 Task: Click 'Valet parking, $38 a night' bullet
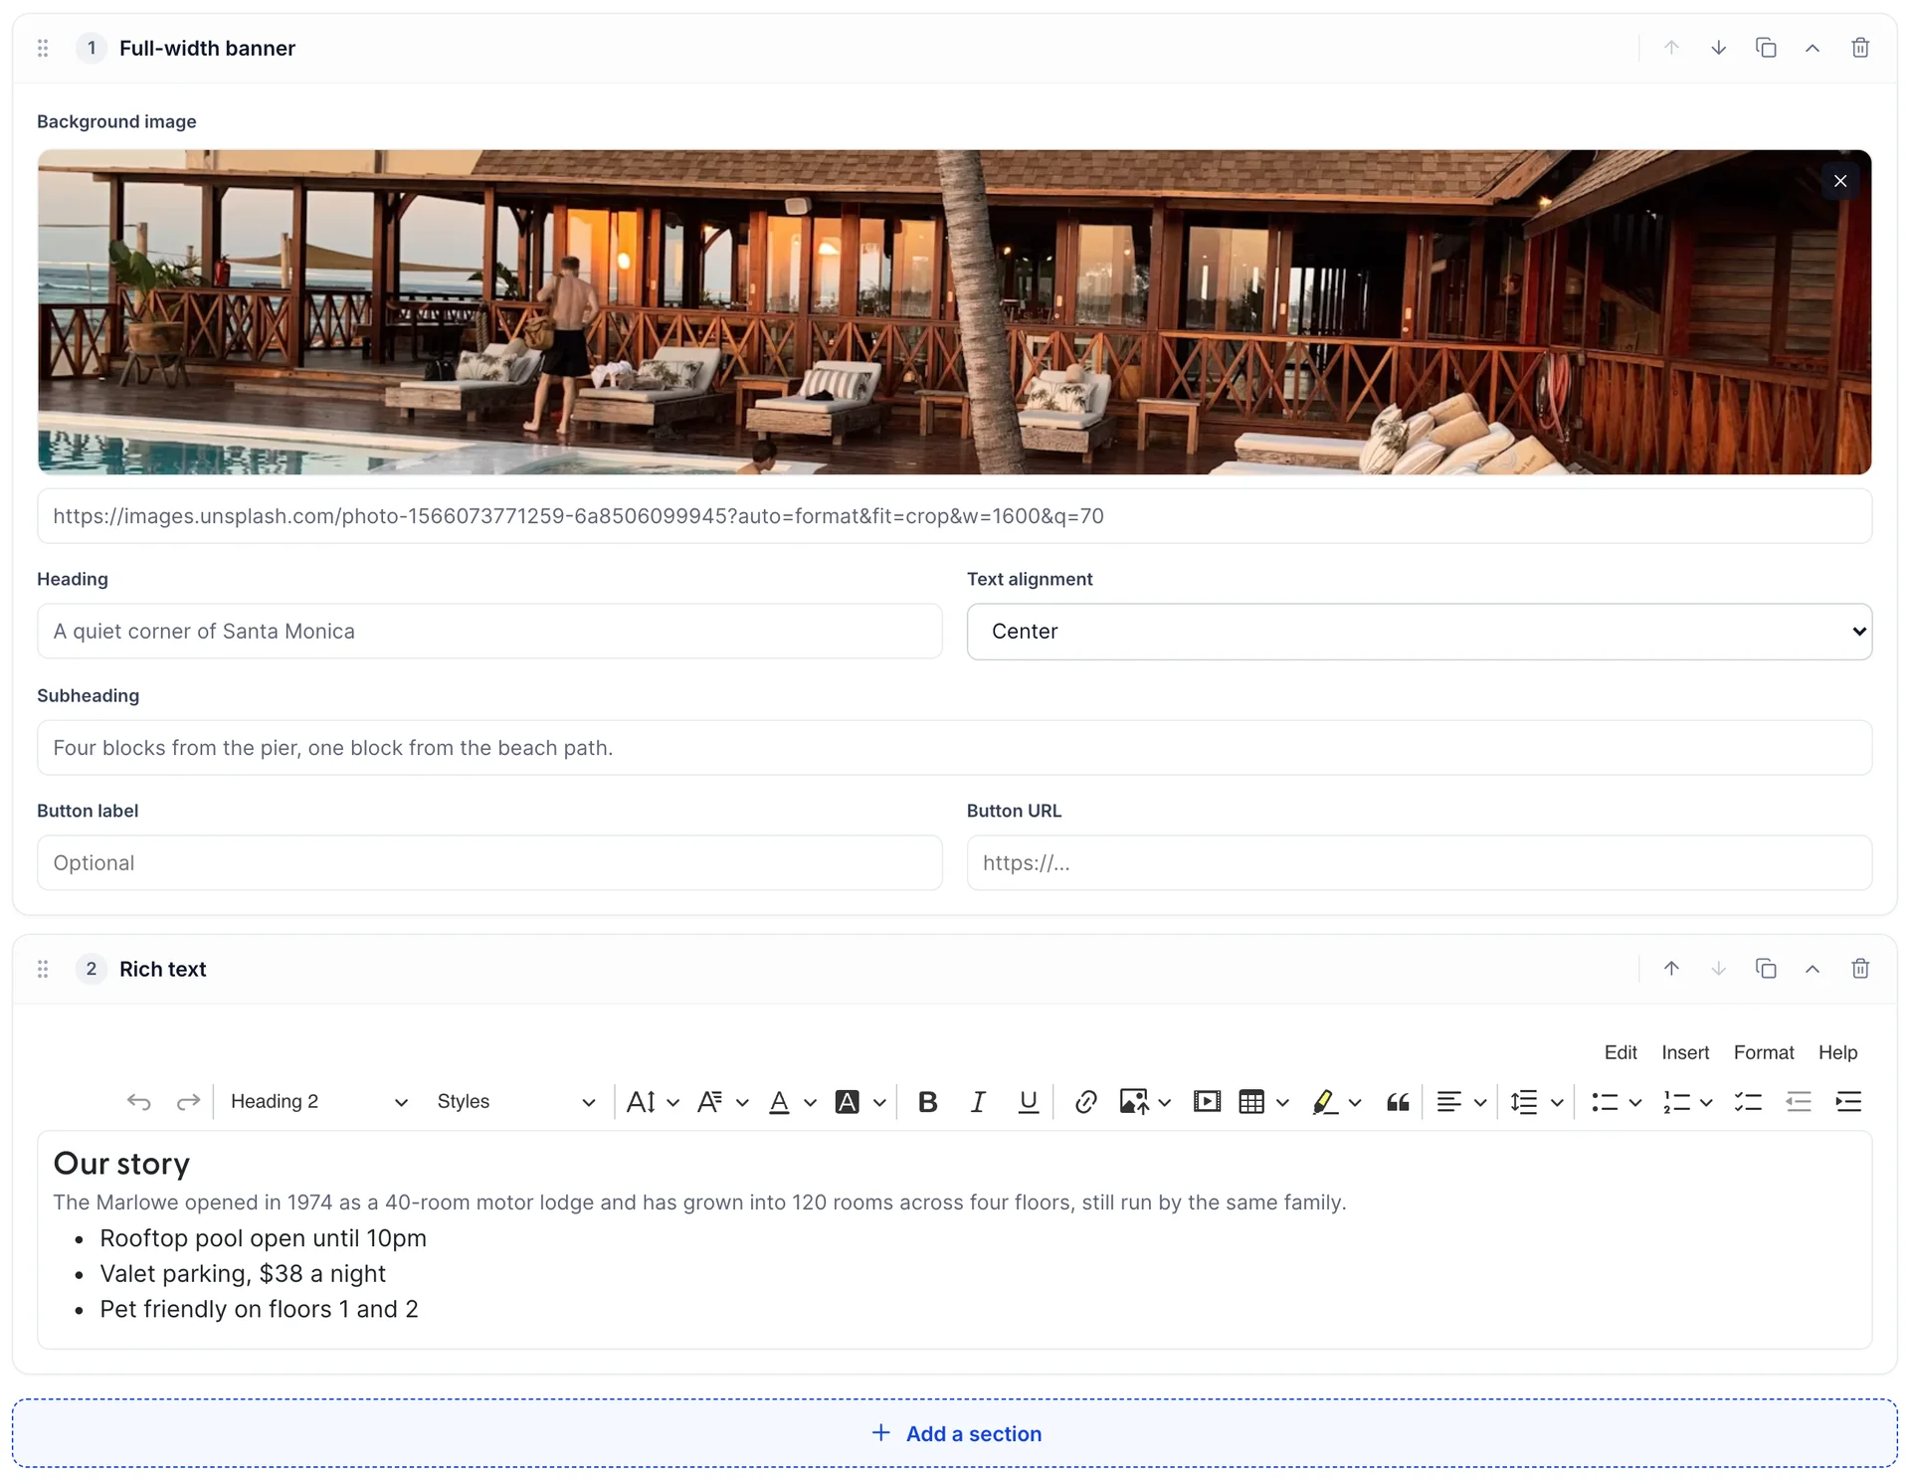click(243, 1274)
